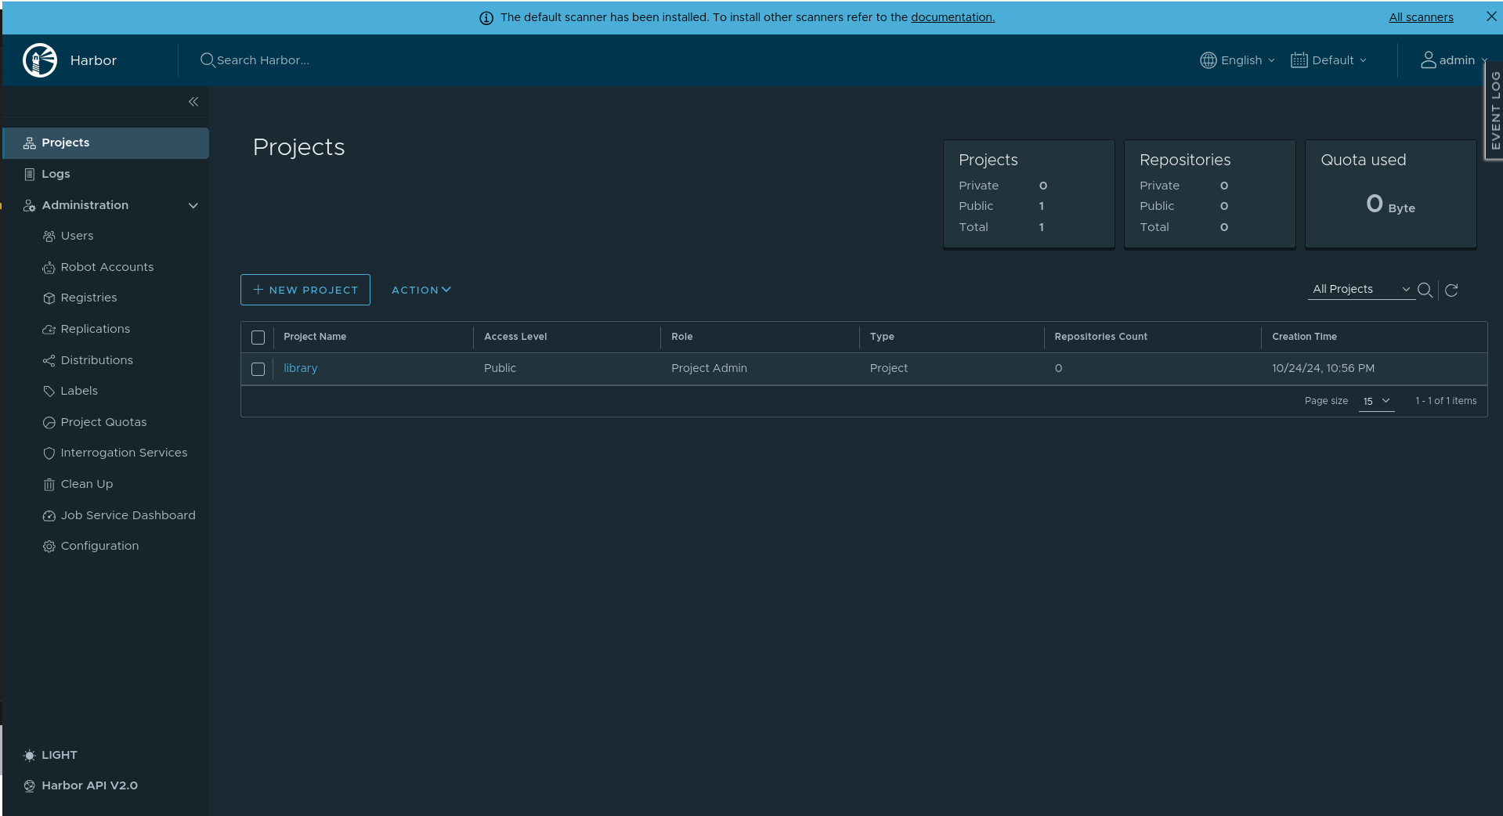Check the library project row checkbox
1503x816 pixels.
pos(258,369)
